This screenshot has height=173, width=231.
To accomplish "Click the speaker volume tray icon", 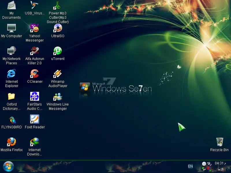I will tap(209, 164).
